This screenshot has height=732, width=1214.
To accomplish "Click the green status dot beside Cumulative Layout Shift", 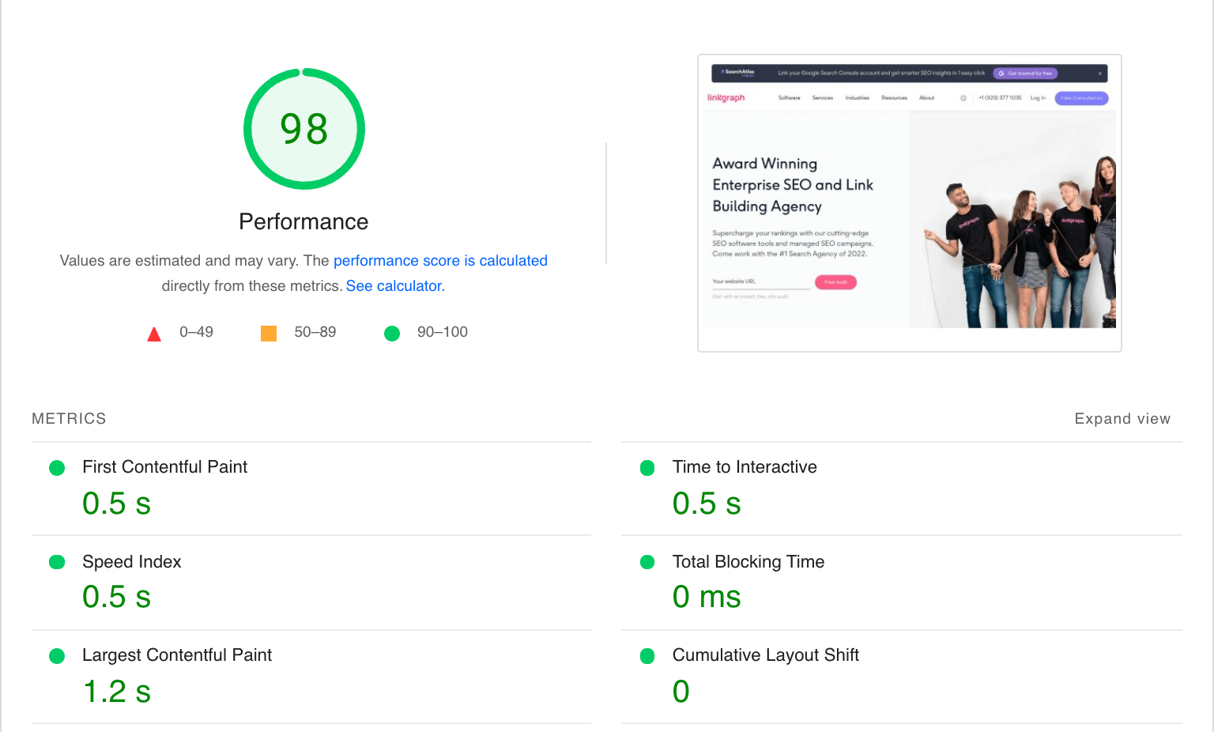I will pyautogui.click(x=647, y=655).
